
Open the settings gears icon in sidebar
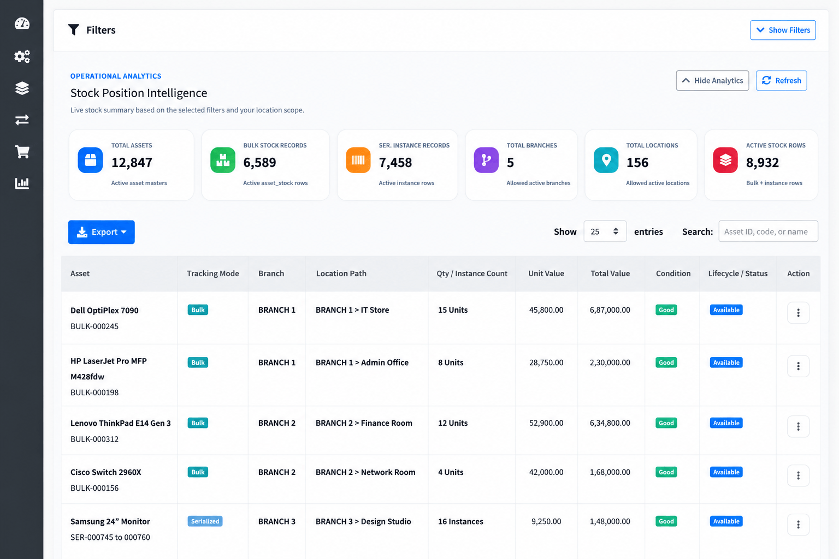pos(22,56)
